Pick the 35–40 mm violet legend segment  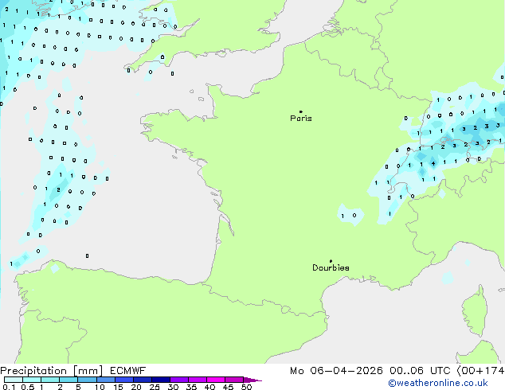pos(197,380)
